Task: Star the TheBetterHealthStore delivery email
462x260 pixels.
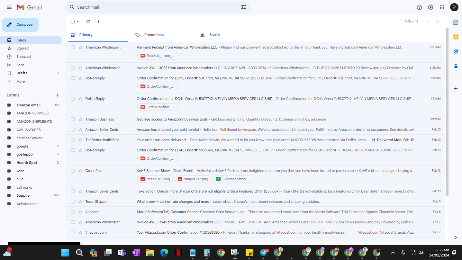Action: [x=80, y=140]
